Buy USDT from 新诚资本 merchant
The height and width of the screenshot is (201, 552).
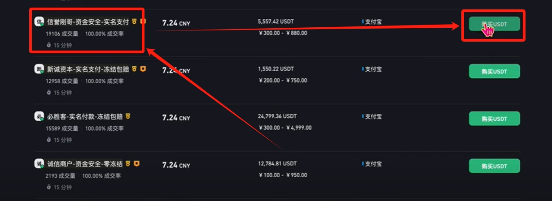pyautogui.click(x=494, y=71)
